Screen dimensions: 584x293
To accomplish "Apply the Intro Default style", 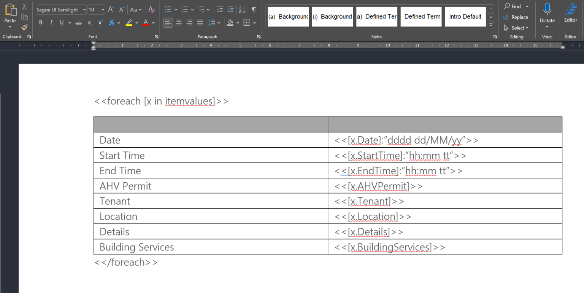I will coord(465,17).
